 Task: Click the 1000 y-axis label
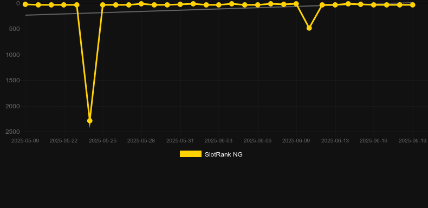pyautogui.click(x=12, y=55)
